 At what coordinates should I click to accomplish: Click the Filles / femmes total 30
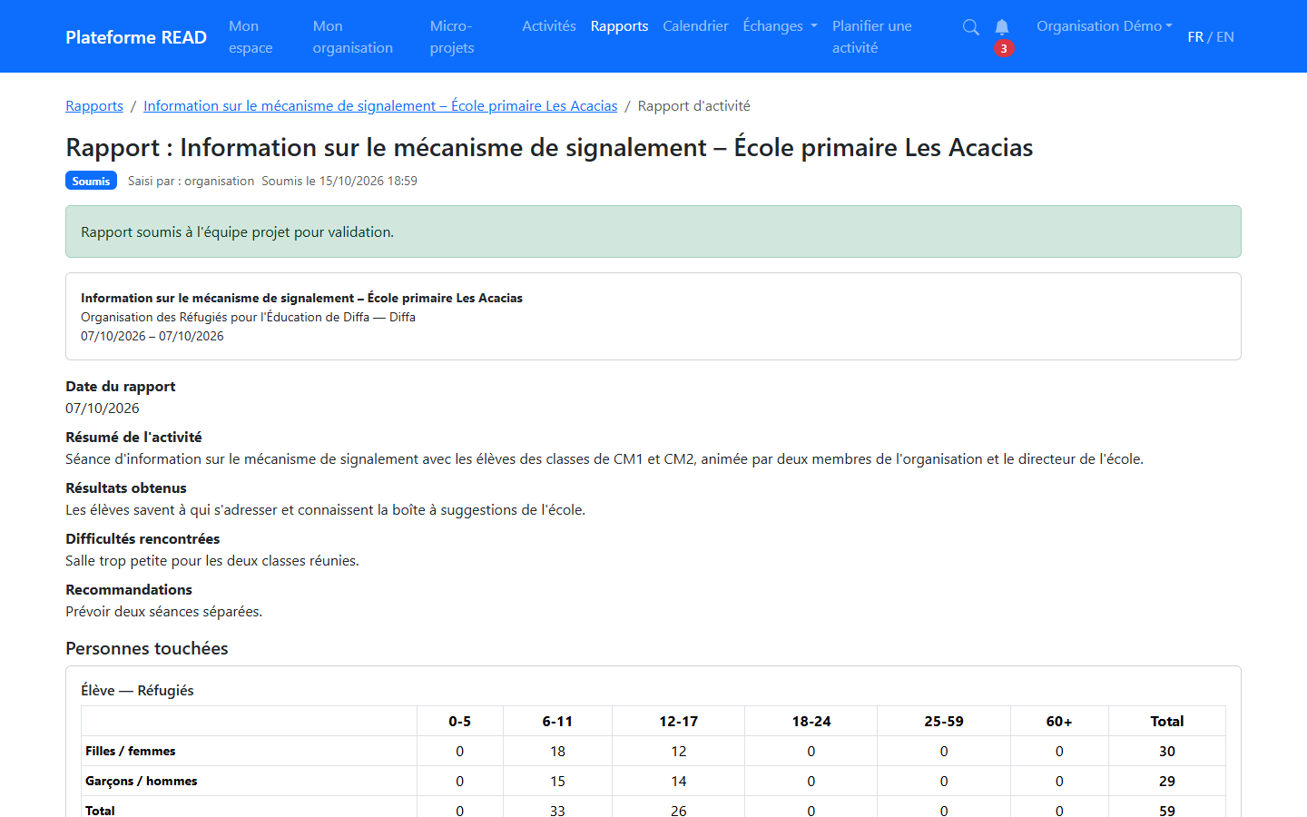[x=1167, y=752]
